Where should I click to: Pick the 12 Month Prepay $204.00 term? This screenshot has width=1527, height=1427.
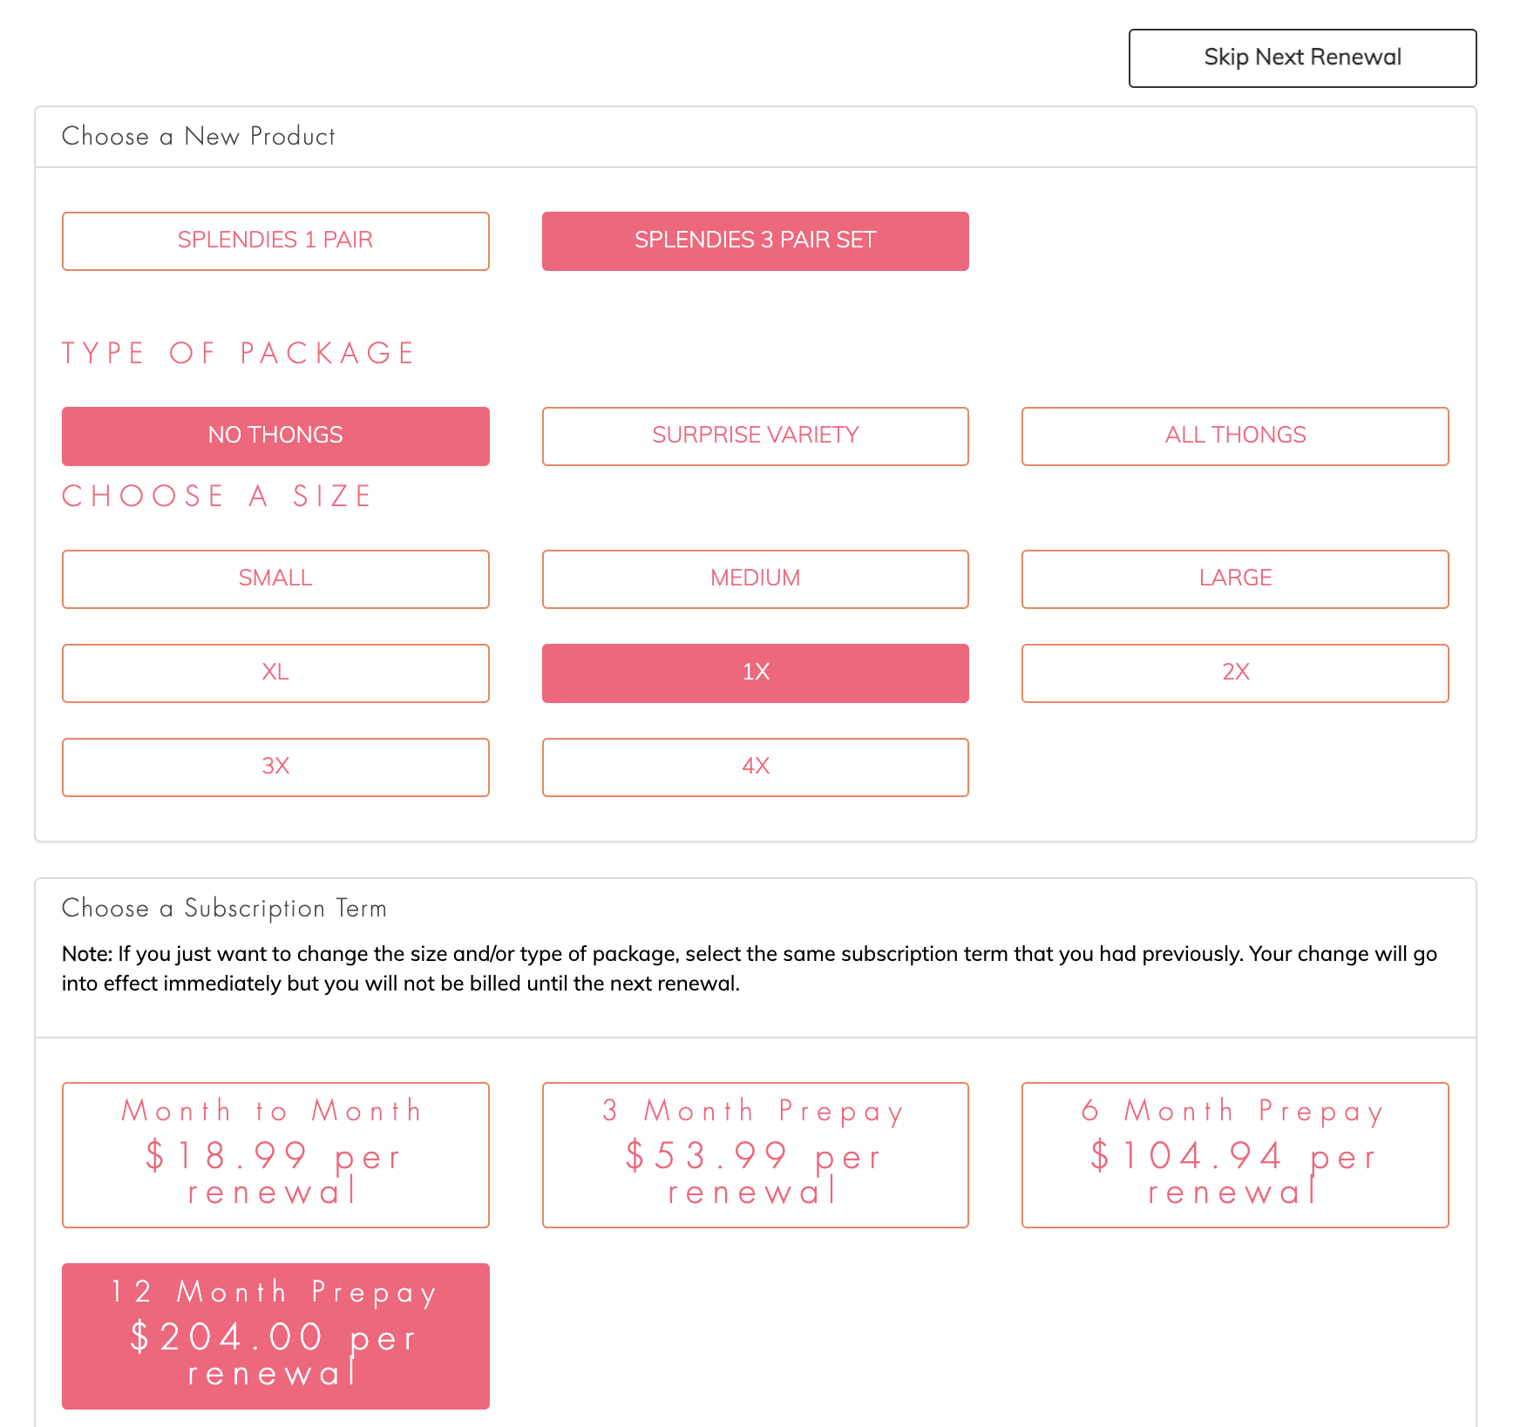(x=275, y=1336)
